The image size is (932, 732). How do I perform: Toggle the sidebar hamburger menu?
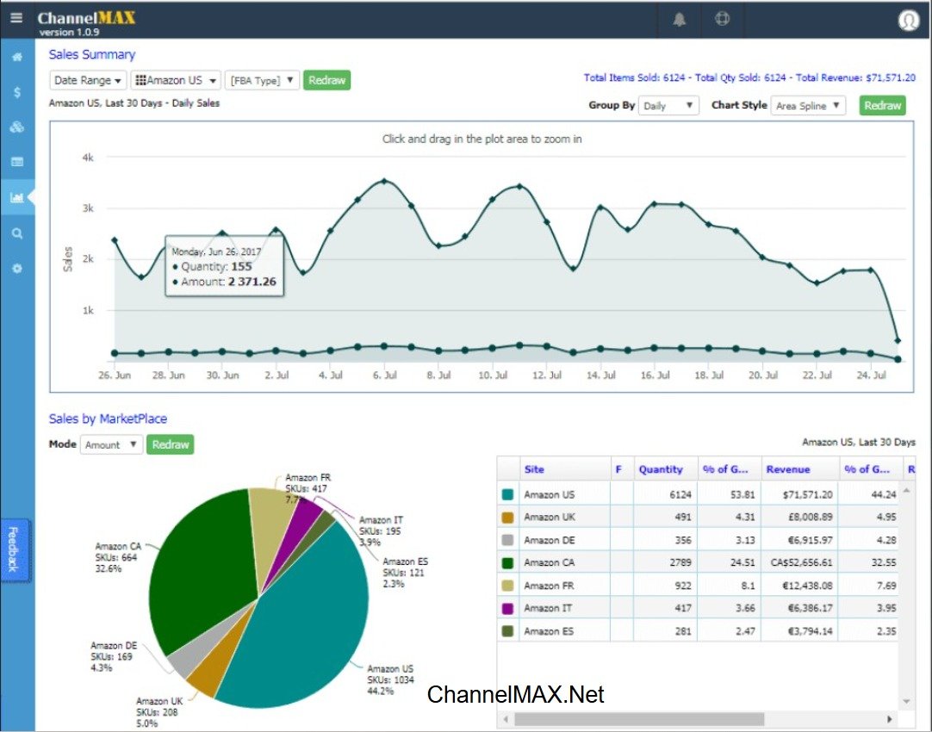[17, 19]
